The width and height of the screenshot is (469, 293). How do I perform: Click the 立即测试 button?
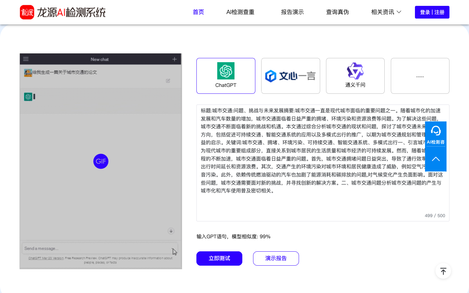tap(219, 258)
